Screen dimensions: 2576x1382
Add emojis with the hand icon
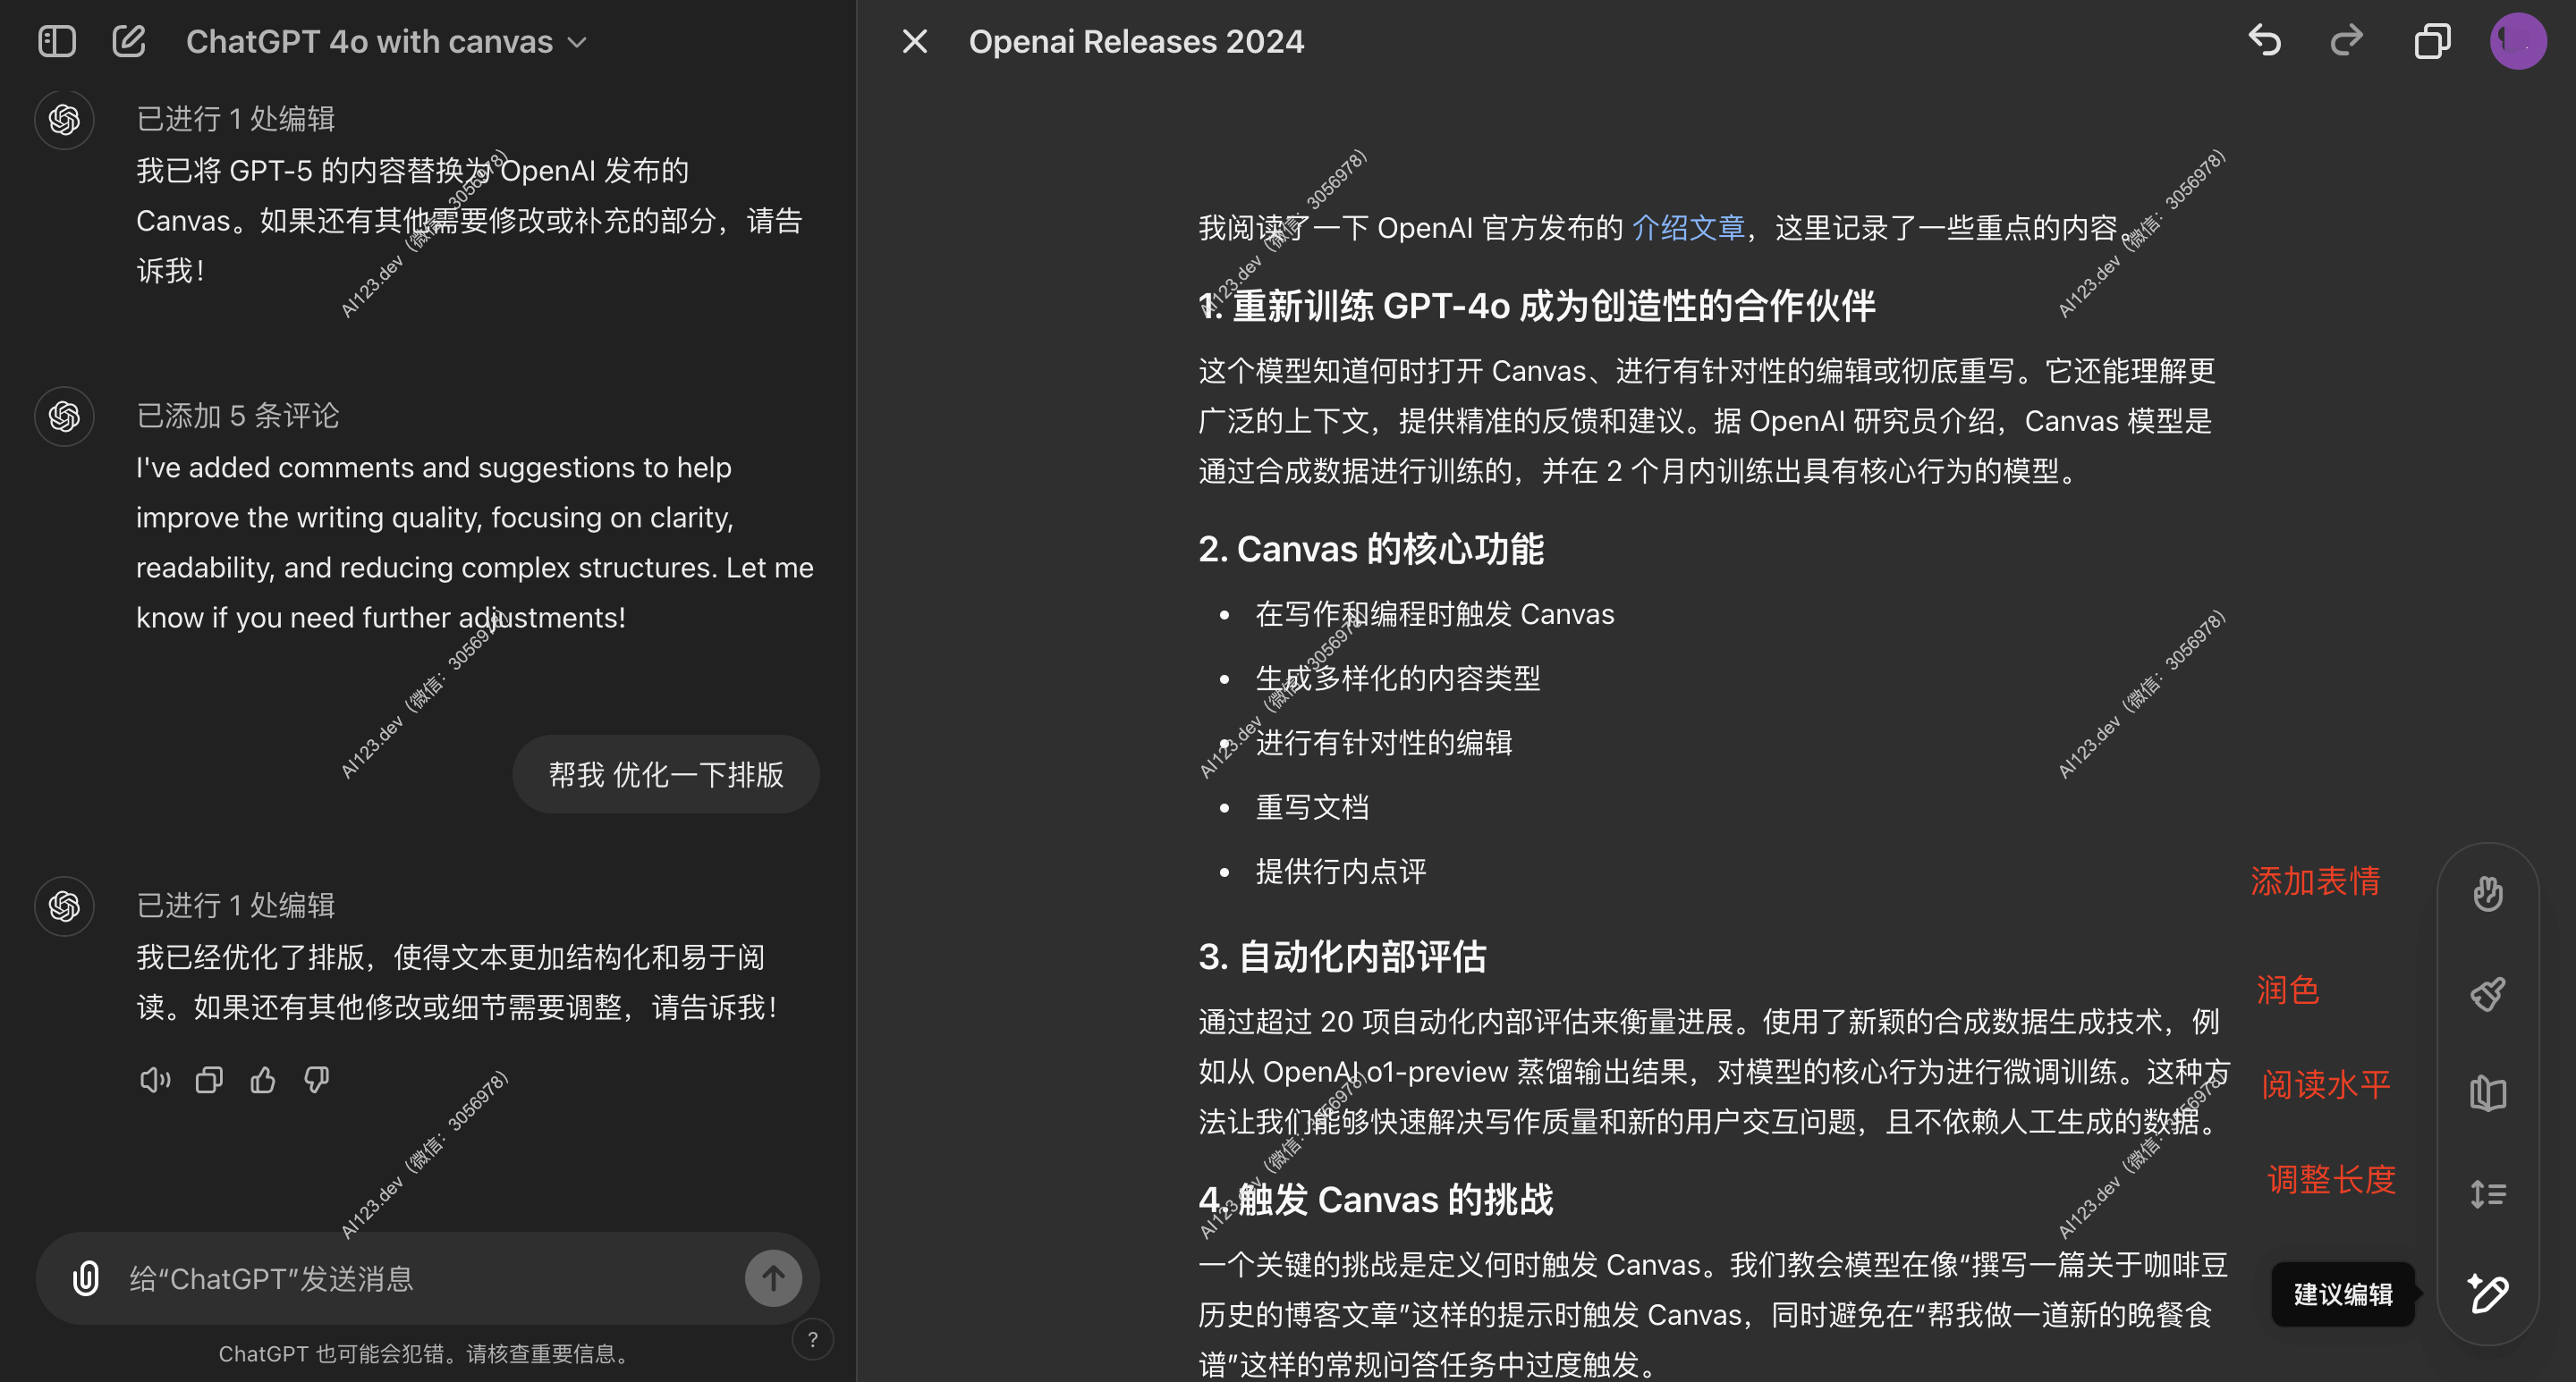(2488, 892)
